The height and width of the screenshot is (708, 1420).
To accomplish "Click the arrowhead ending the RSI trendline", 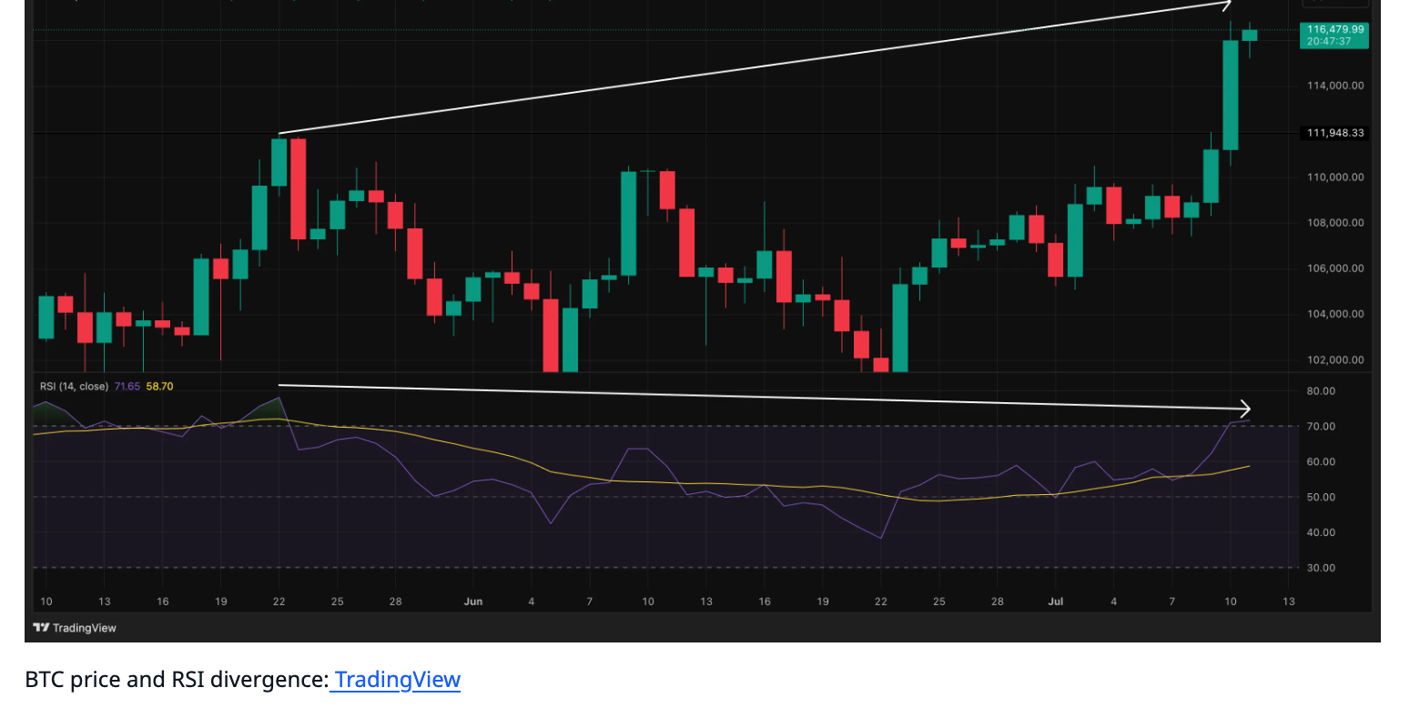I will [1243, 410].
